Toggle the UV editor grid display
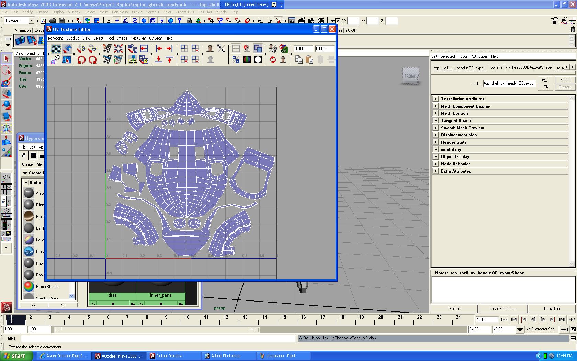This screenshot has width=577, height=361. coord(236,48)
